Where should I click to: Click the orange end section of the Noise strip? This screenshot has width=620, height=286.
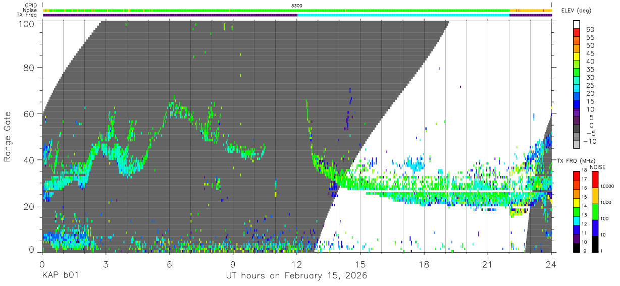tap(531, 10)
